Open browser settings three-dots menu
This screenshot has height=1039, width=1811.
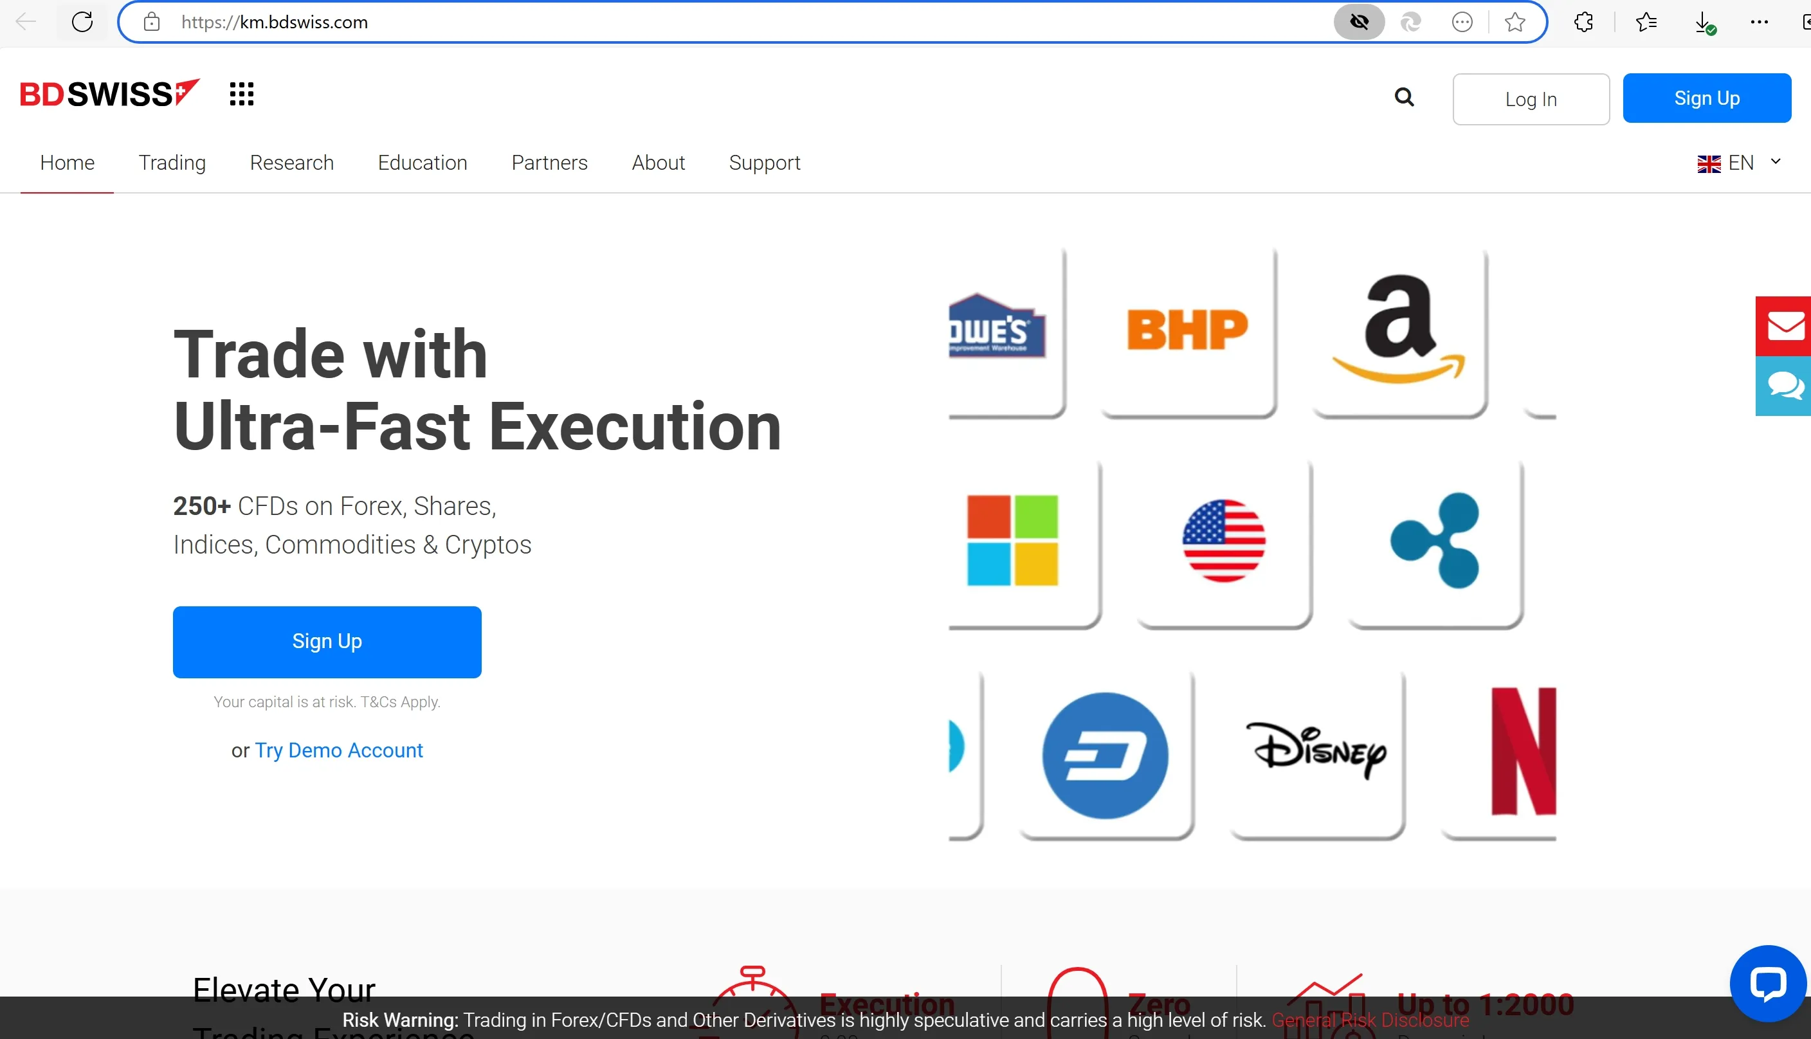pyautogui.click(x=1759, y=22)
